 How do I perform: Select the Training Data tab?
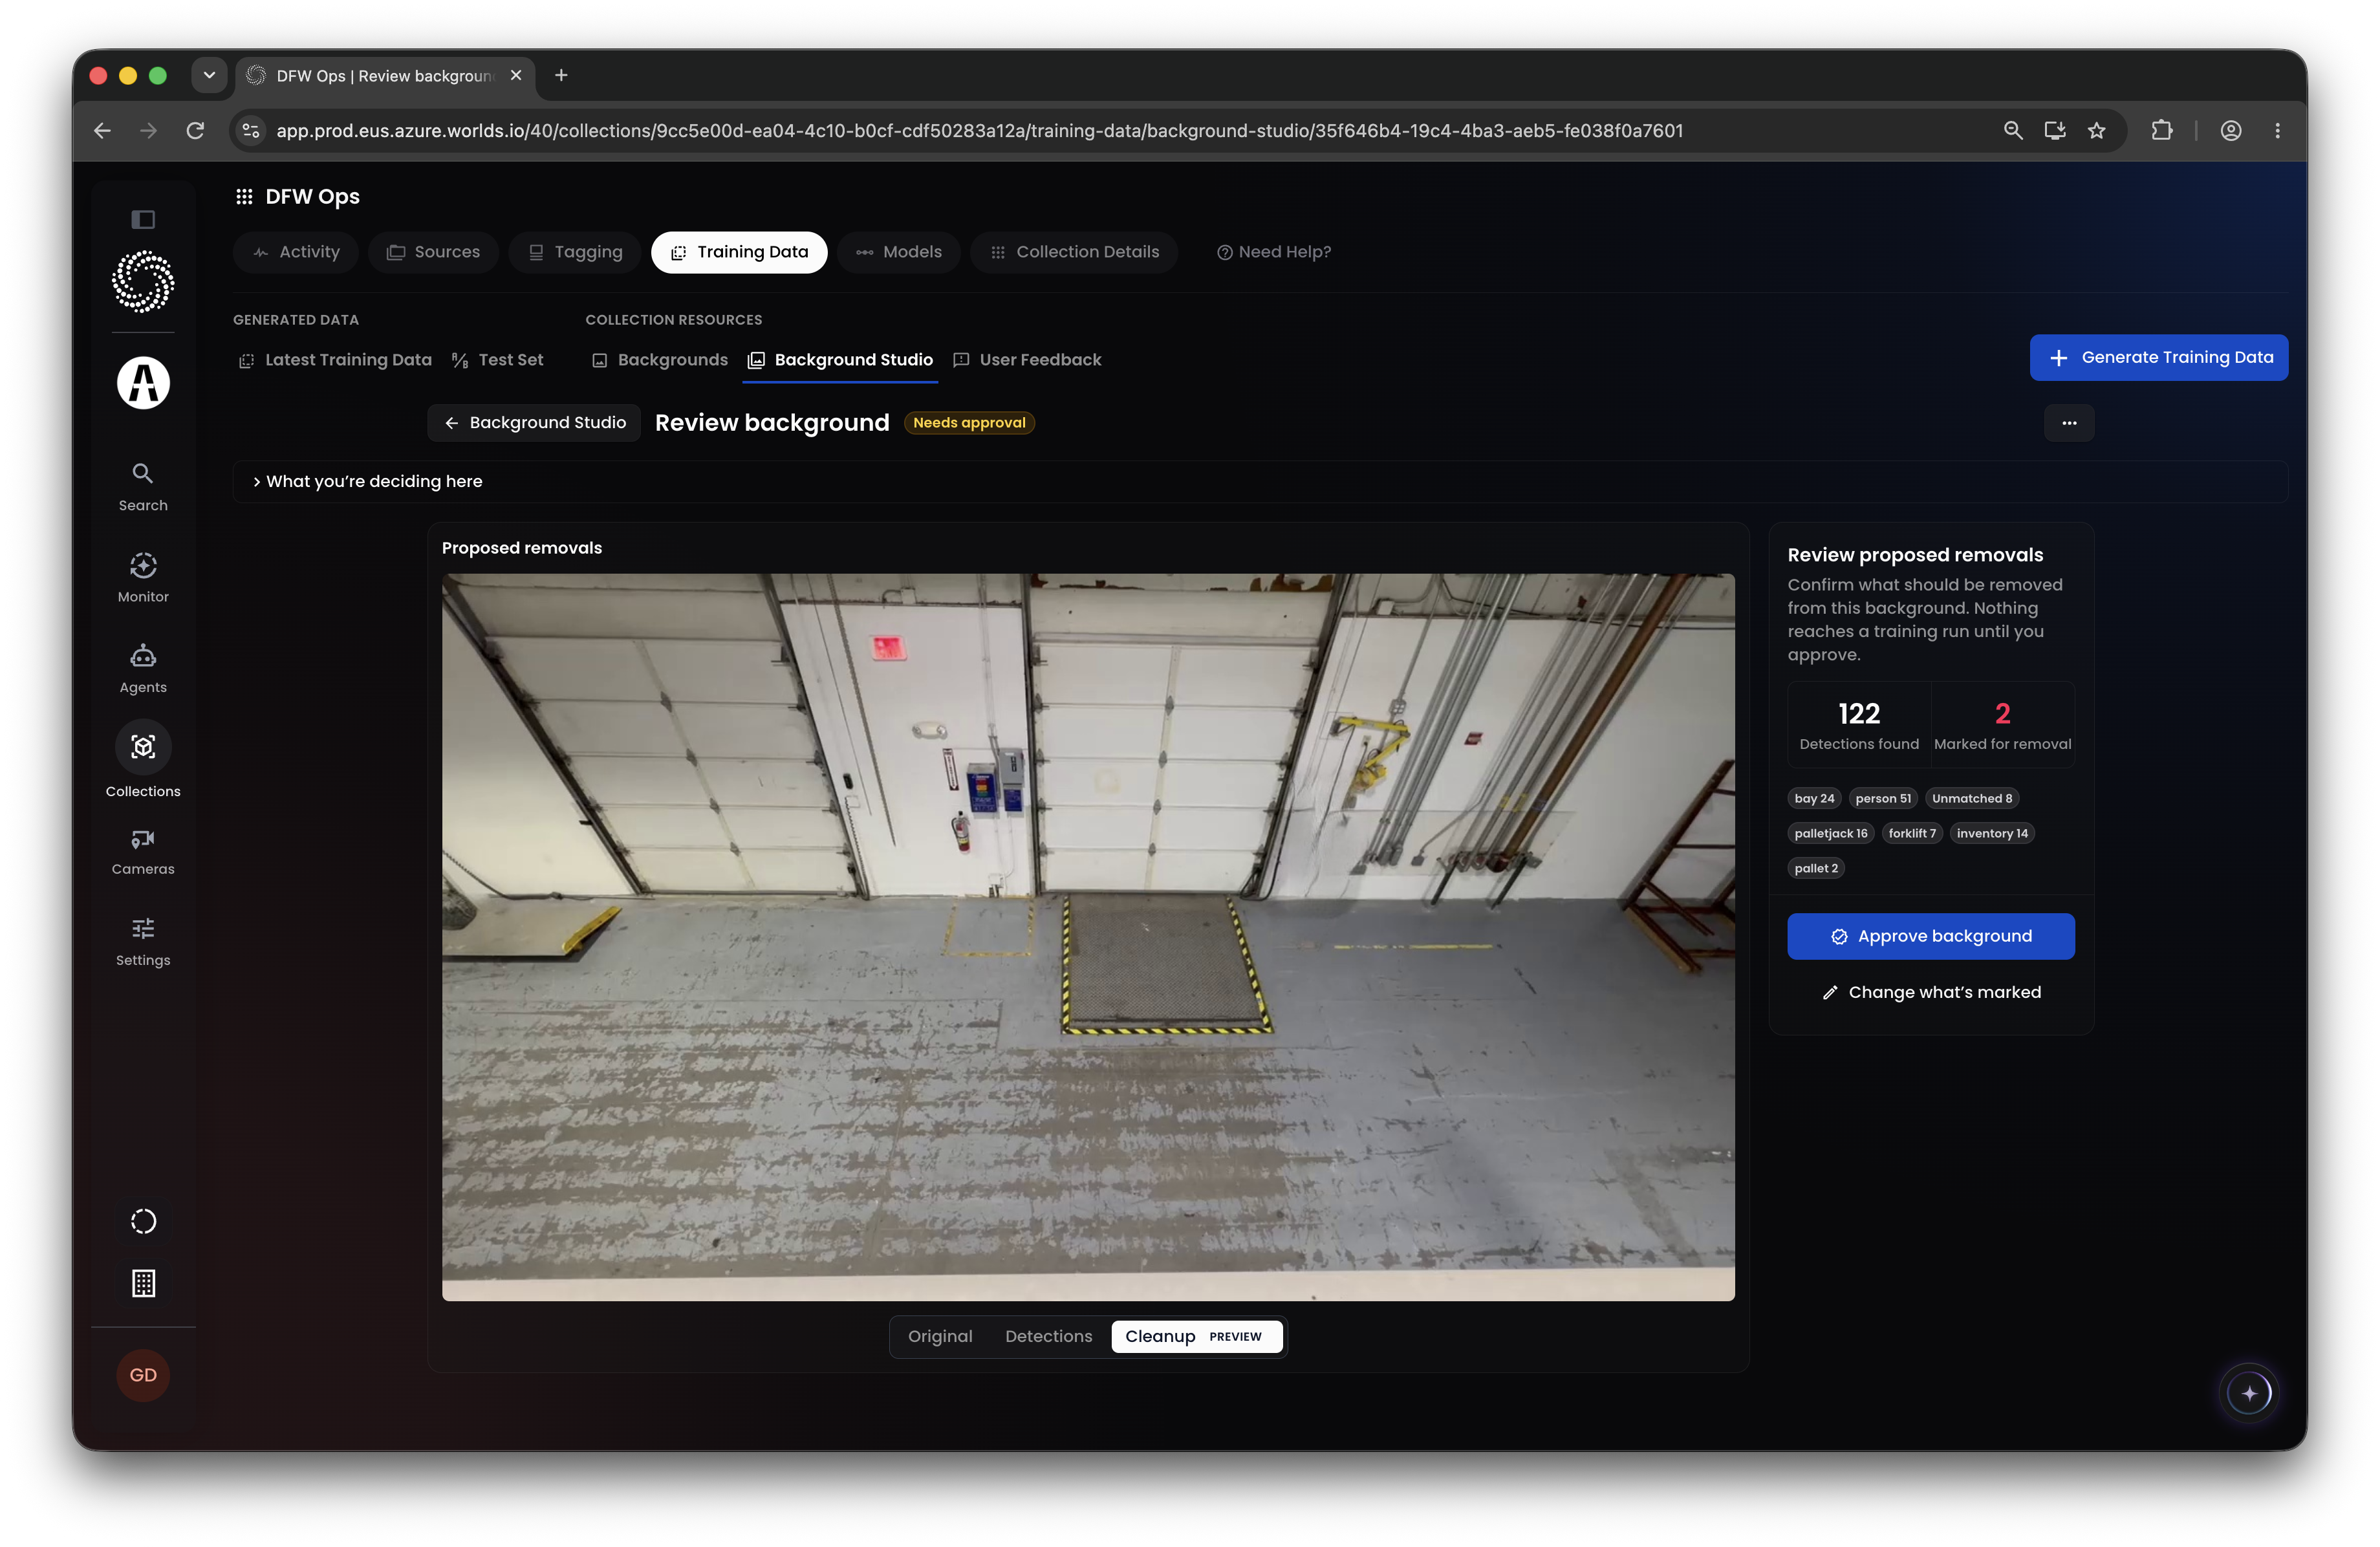pyautogui.click(x=739, y=252)
